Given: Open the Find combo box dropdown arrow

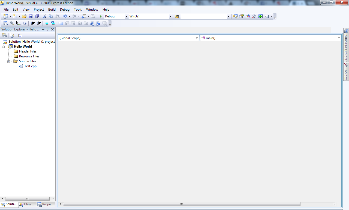Looking at the screenshot, I should (228, 16).
